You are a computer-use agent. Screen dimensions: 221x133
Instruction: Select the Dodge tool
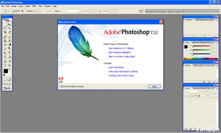tap(9, 48)
